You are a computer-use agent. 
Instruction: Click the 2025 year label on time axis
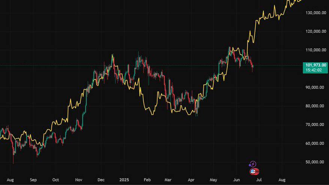(123, 180)
